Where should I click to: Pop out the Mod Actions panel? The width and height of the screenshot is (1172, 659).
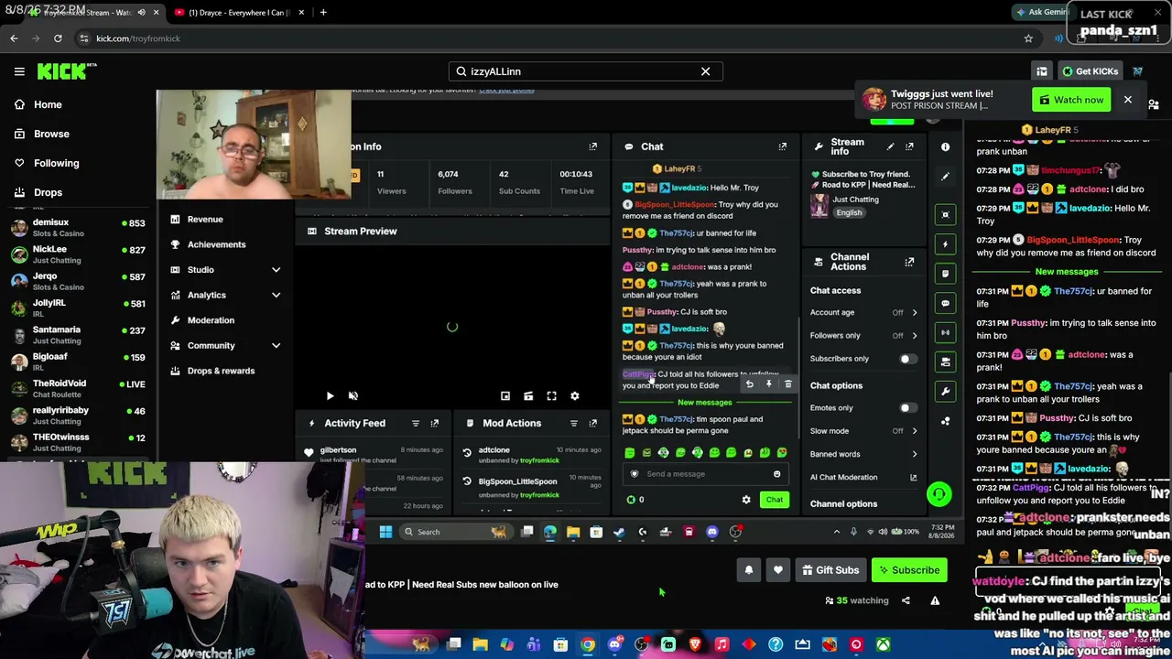coord(593,423)
